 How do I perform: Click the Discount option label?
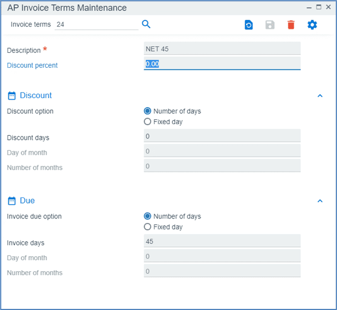pos(30,111)
